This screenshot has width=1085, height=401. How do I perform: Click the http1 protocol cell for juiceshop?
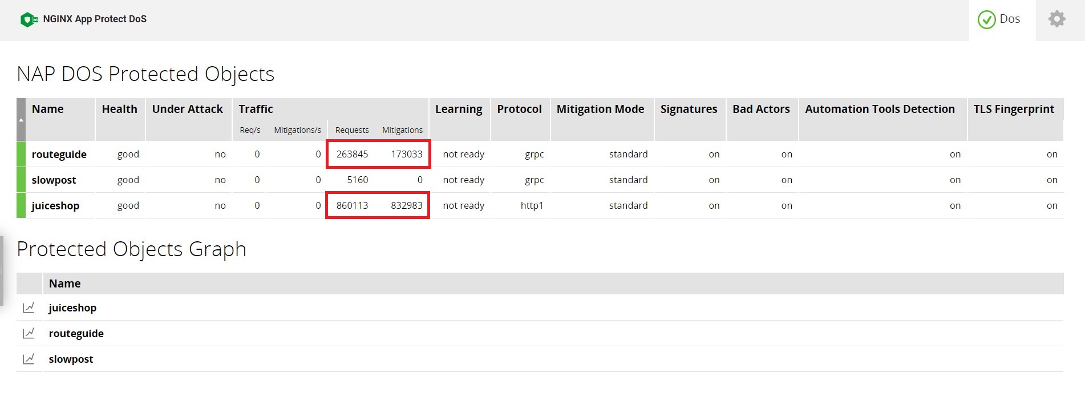click(x=532, y=205)
